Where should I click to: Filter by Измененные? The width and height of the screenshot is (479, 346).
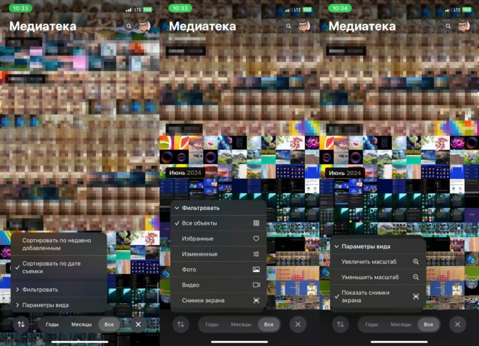(218, 254)
